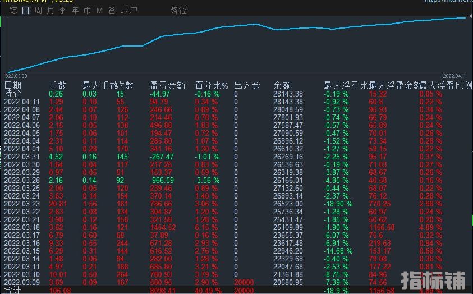Select the 2022.03.17 date row
Screen dimensions: 473x294
click(x=22, y=235)
